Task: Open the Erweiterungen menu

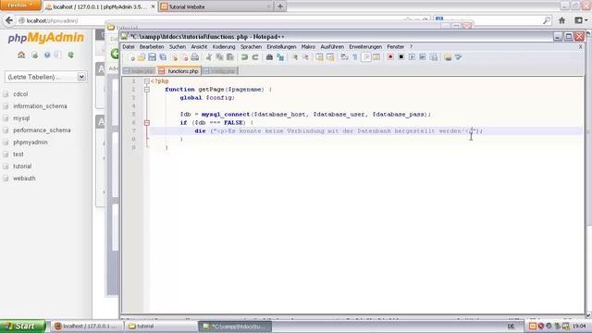Action: (x=365, y=47)
